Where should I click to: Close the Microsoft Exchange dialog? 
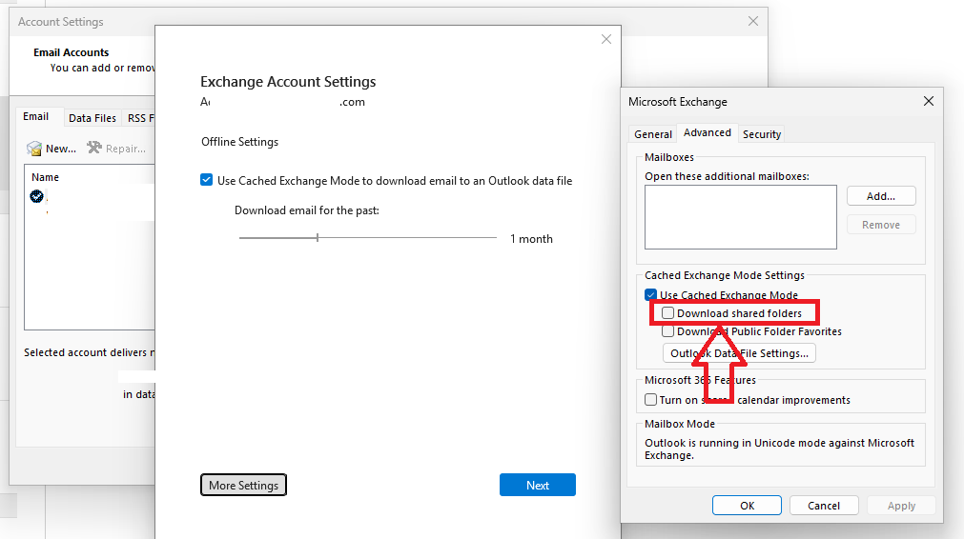pos(929,101)
